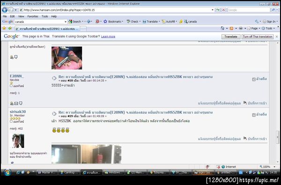
Task: Click the AutoFill icon in the Google toolbar
Action: tap(163, 22)
